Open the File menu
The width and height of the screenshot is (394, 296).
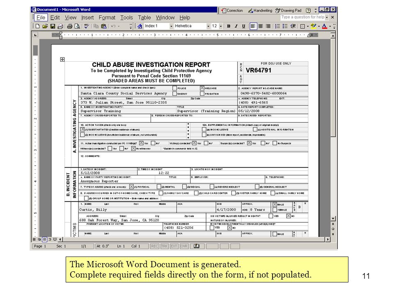coord(41,18)
